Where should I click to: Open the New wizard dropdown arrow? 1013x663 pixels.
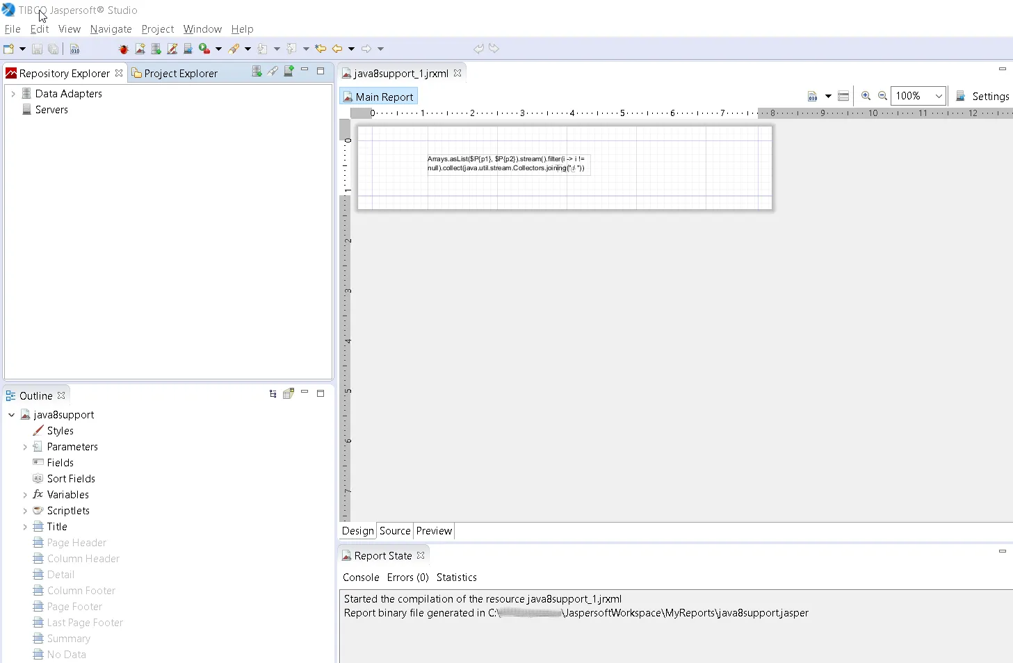22,49
